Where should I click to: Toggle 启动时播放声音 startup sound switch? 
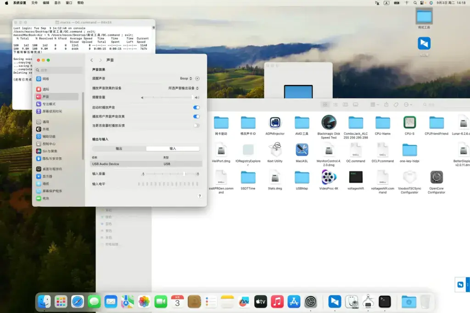[196, 107]
